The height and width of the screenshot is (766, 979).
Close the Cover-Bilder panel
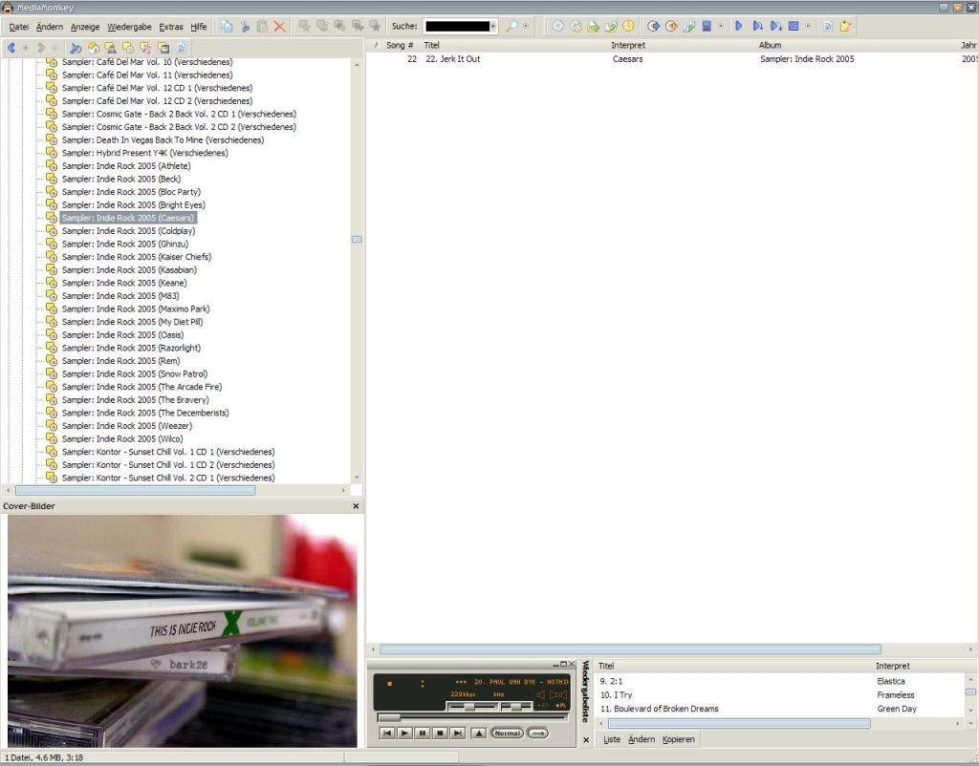356,506
